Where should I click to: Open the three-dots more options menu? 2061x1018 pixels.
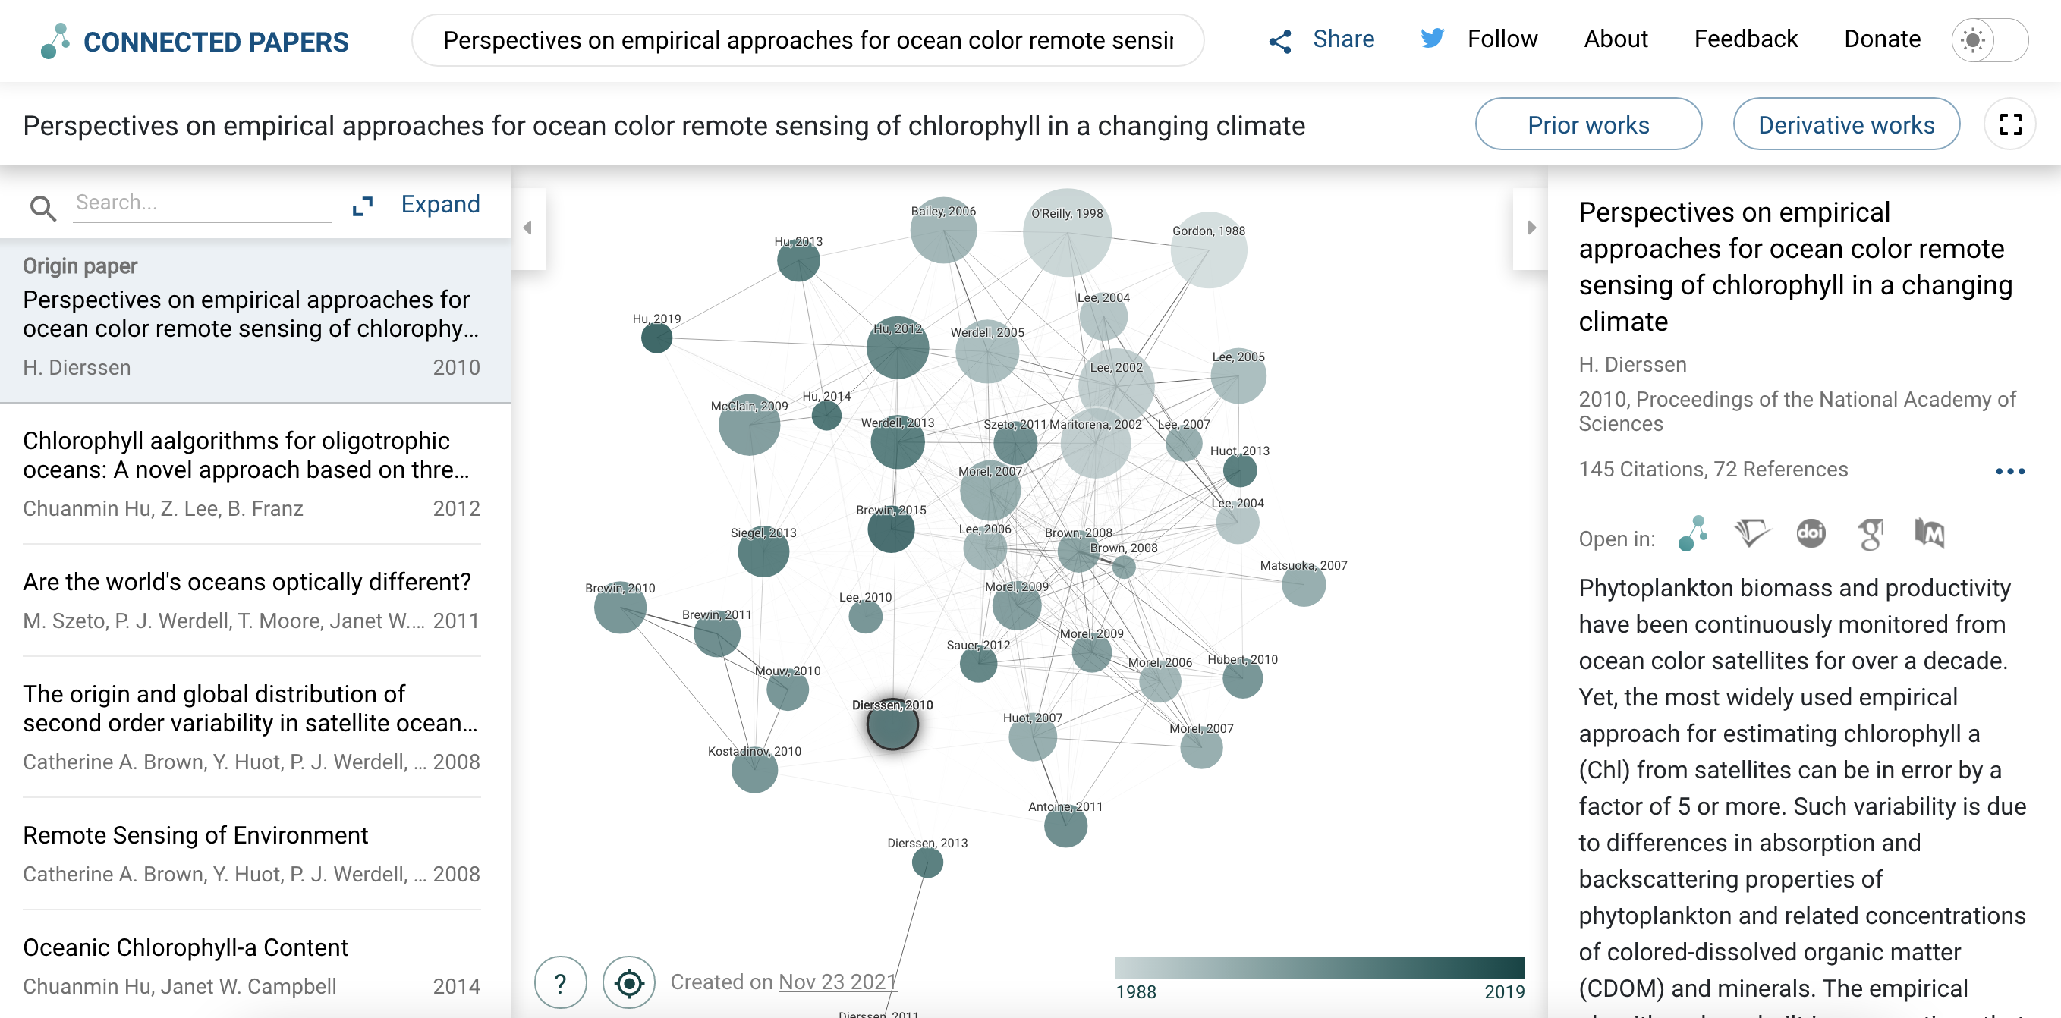click(2009, 471)
